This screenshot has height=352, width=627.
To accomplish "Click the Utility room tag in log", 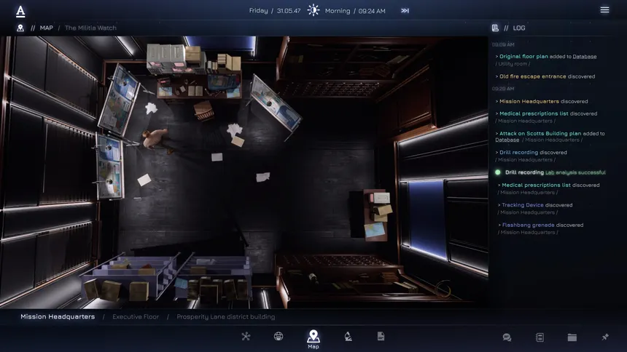I will [513, 64].
